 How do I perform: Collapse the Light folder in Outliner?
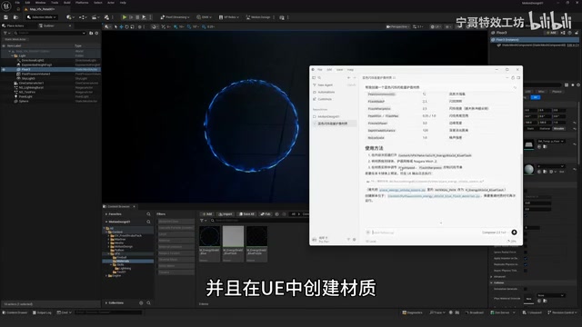(12, 55)
